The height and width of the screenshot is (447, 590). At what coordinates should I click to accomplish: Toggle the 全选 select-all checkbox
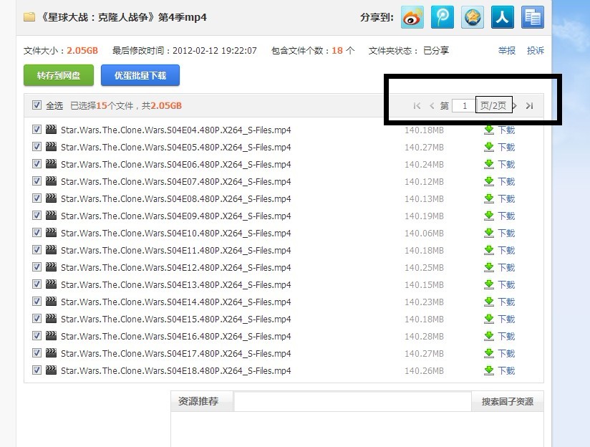tap(37, 105)
